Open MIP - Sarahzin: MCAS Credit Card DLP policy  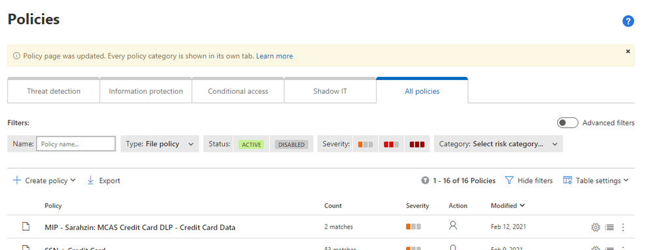coord(140,227)
